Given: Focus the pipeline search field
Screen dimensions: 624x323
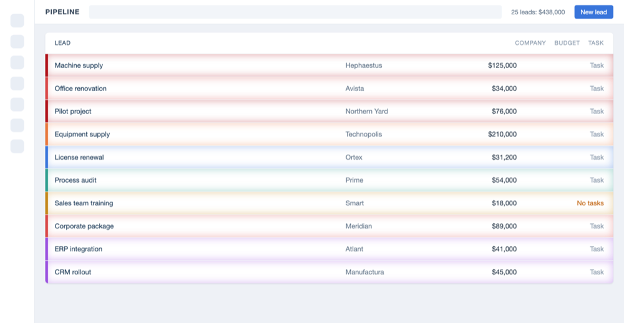Looking at the screenshot, I should (295, 12).
